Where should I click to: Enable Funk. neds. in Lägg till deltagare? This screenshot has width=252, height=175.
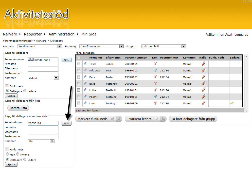(x=7, y=86)
